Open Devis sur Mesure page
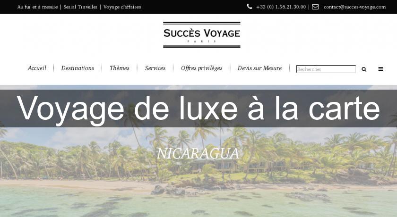397x217 pixels. pos(259,68)
